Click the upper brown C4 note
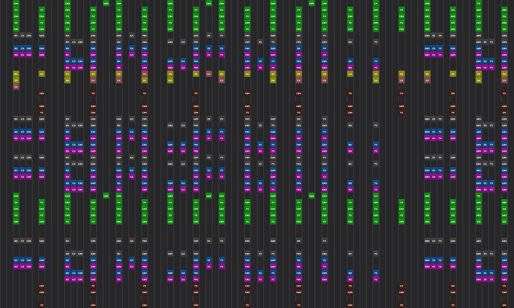The height and width of the screenshot is (308, 514). click(402, 93)
